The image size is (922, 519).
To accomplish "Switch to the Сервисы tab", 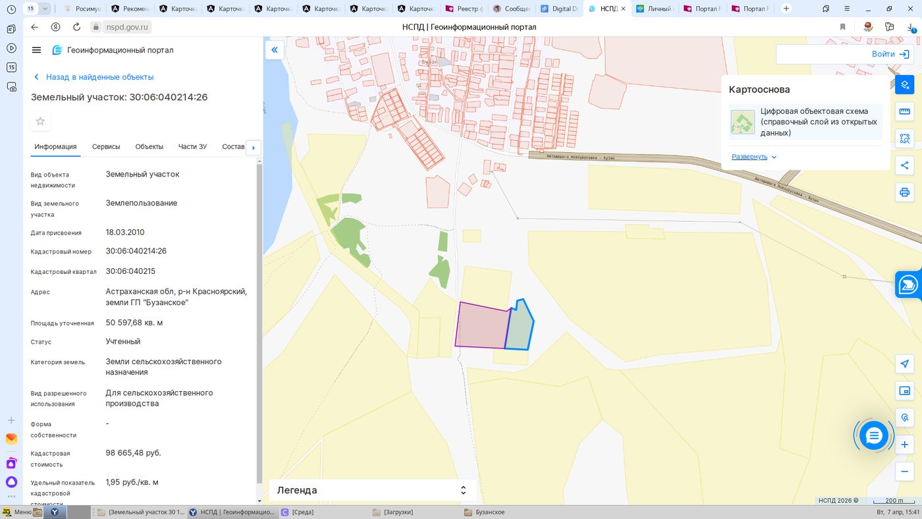I will point(106,147).
